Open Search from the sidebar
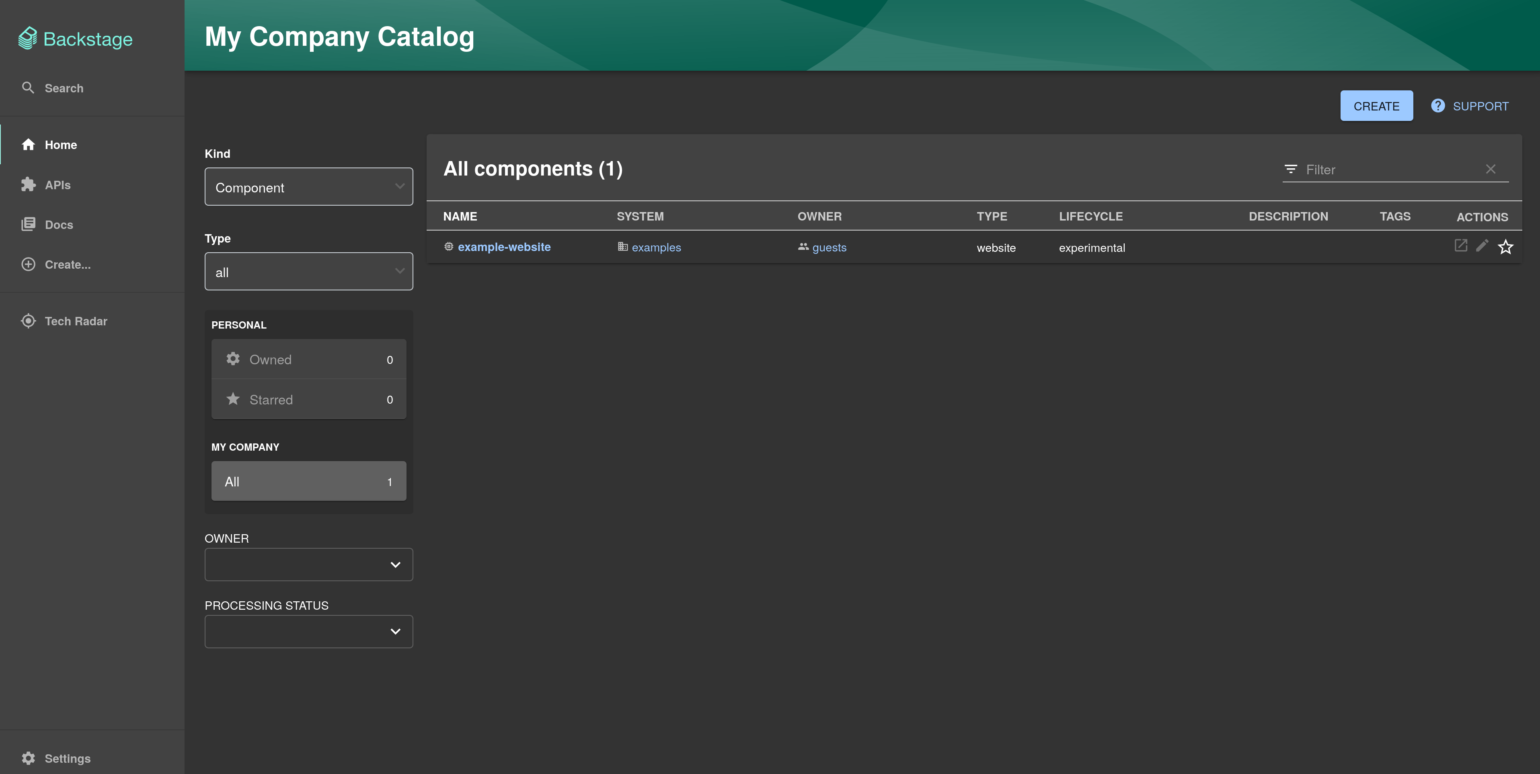 click(x=64, y=88)
